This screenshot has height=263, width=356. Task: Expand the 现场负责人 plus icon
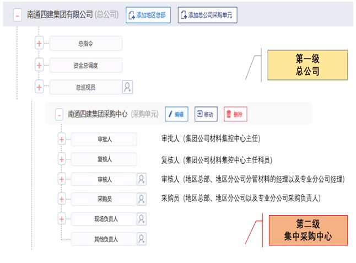62,219
